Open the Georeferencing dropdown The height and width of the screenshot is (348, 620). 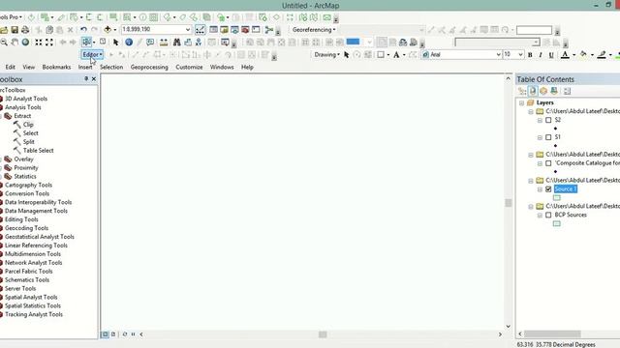click(314, 30)
